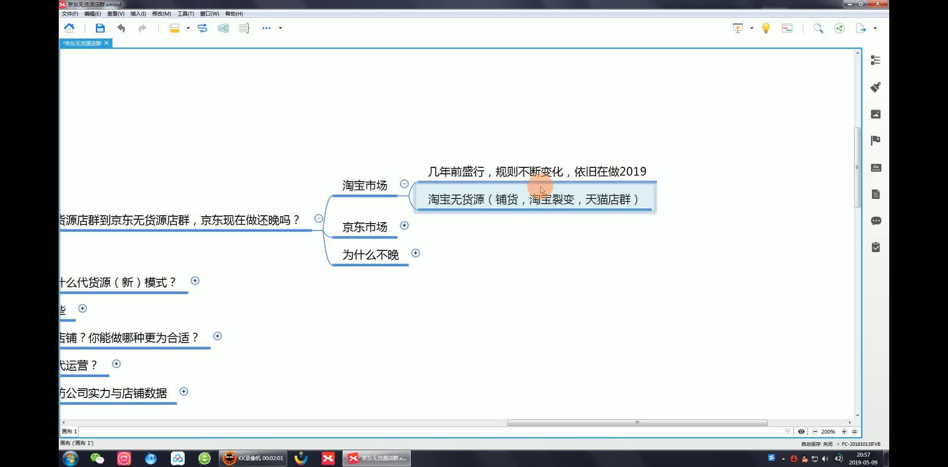This screenshot has height=467, width=948.
Task: Click the horizontal scrollbar thumb
Action: 637,423
